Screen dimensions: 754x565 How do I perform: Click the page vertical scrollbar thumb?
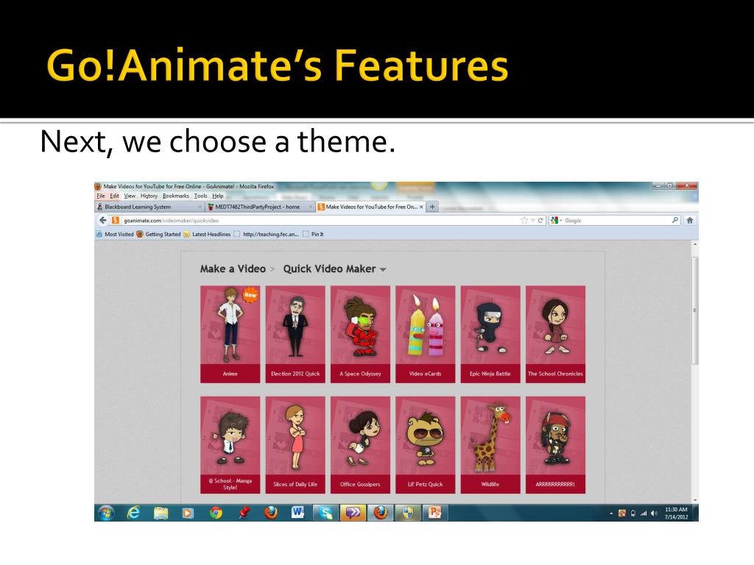(x=694, y=310)
